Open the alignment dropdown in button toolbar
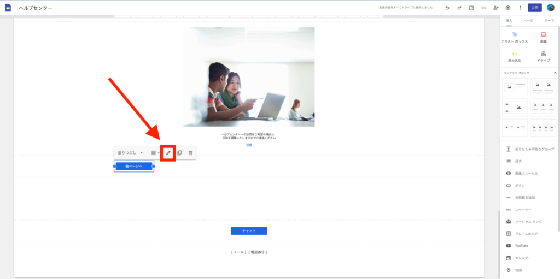The image size is (560, 279). coord(155,153)
